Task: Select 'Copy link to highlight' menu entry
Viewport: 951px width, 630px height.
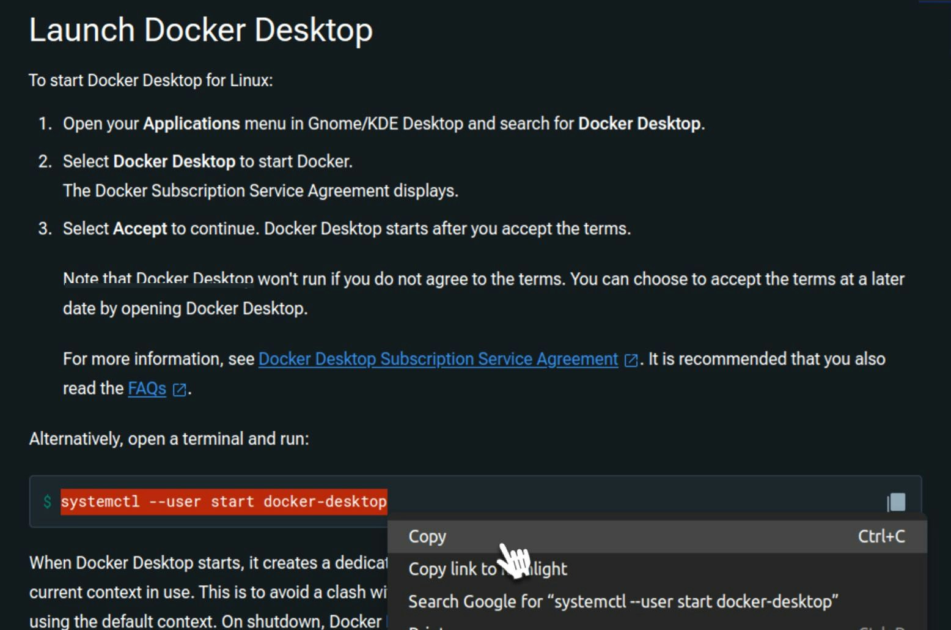Action: [657, 569]
